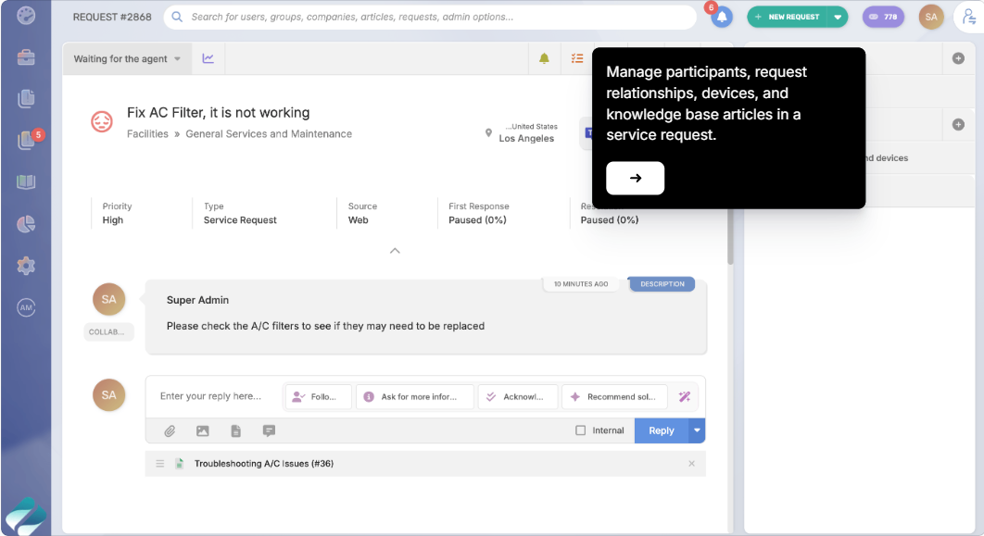Image resolution: width=984 pixels, height=536 pixels.
Task: Click the drag handle of article row
Action: click(x=160, y=463)
